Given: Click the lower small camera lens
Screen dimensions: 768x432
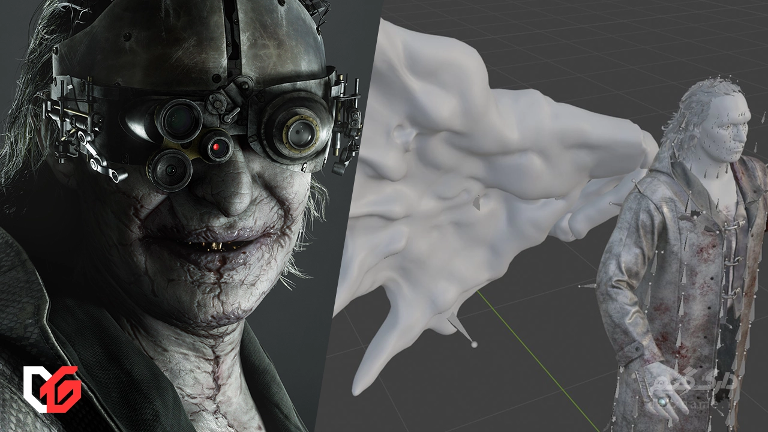Looking at the screenshot, I should (x=170, y=170).
